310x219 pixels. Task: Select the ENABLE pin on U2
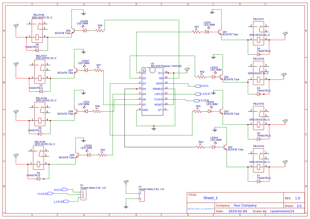(x=158, y=89)
